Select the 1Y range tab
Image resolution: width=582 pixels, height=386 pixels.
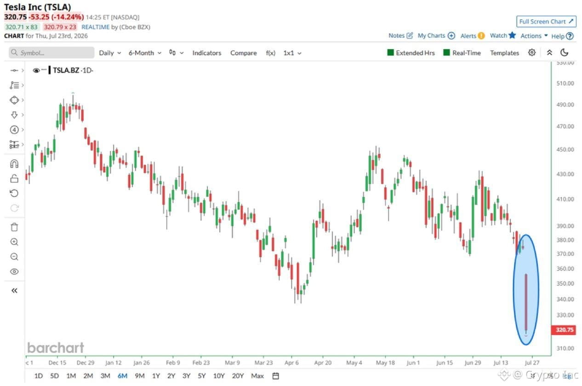(156, 376)
